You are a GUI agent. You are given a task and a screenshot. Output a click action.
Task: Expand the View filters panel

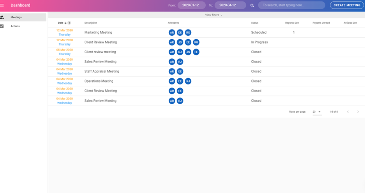(x=213, y=15)
